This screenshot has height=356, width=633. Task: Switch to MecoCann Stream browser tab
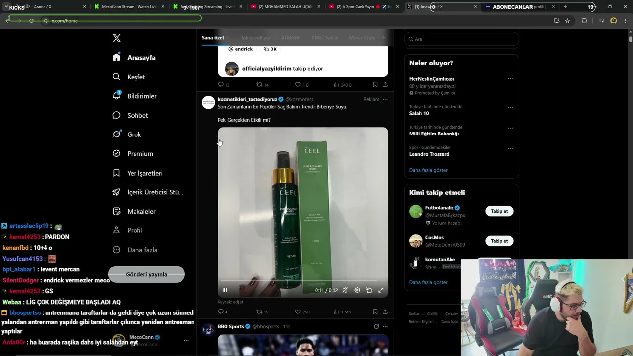tap(129, 7)
